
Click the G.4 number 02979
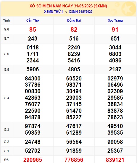click(x=115, y=78)
